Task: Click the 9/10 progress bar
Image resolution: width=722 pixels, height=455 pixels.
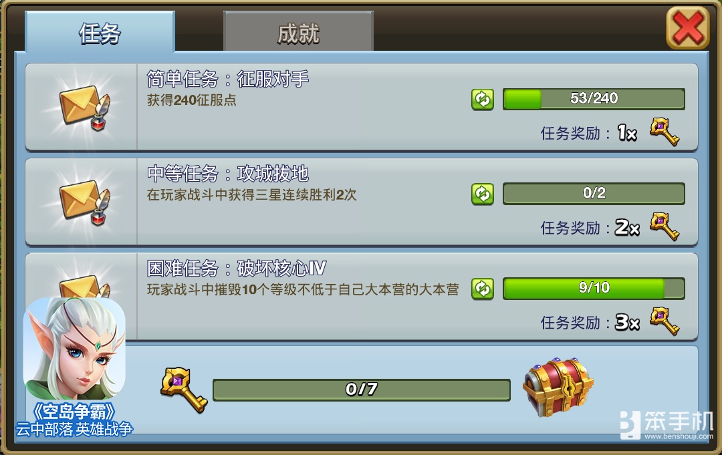Action: [x=594, y=289]
